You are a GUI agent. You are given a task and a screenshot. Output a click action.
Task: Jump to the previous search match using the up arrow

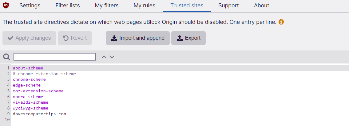click(x=104, y=57)
